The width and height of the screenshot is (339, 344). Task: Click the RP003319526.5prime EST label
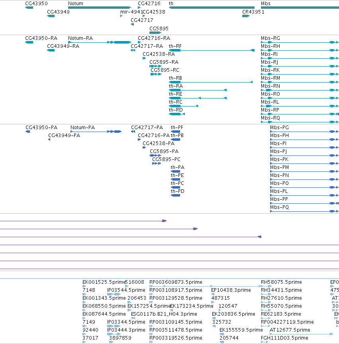tap(176, 338)
